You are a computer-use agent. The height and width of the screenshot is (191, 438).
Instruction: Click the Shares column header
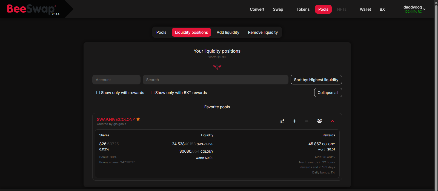(x=104, y=135)
